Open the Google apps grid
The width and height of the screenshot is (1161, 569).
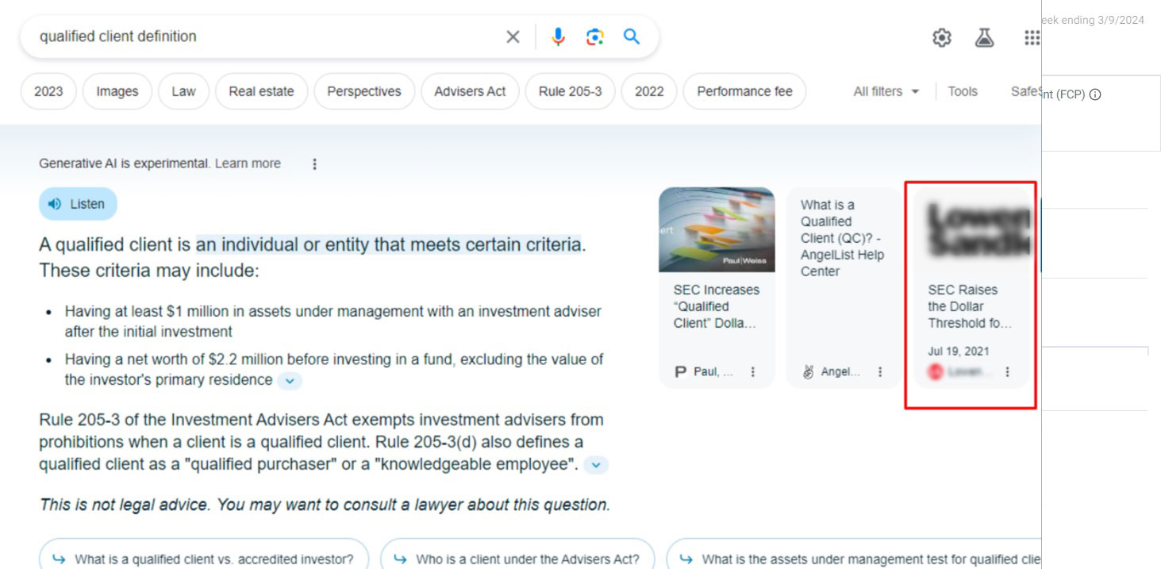click(x=1032, y=37)
